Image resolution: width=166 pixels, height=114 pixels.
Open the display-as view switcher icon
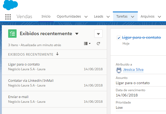point(87,44)
